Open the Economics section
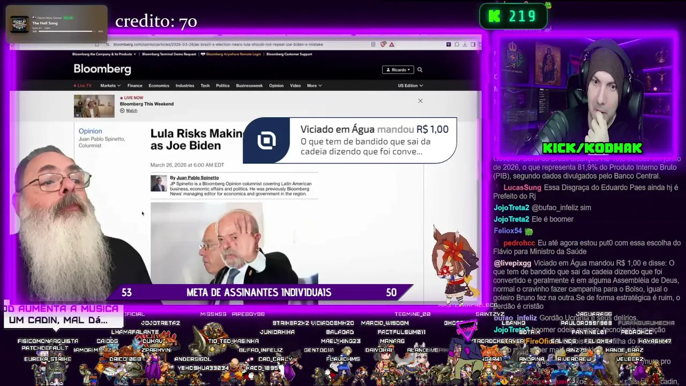This screenshot has width=686, height=386. click(x=159, y=86)
